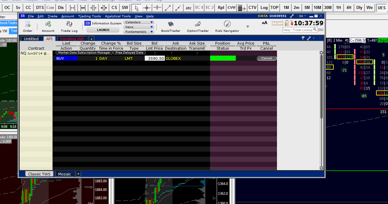Switch to the Untitled tab
The width and height of the screenshot is (388, 204).
tap(31, 39)
